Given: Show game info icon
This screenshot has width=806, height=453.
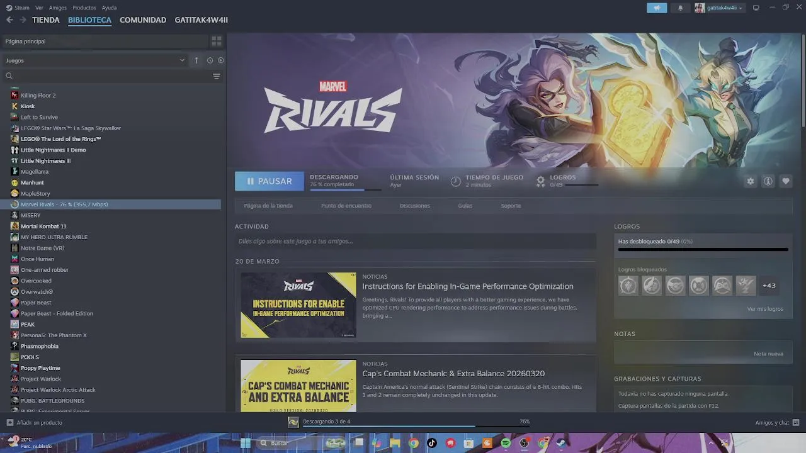Looking at the screenshot, I should [768, 181].
